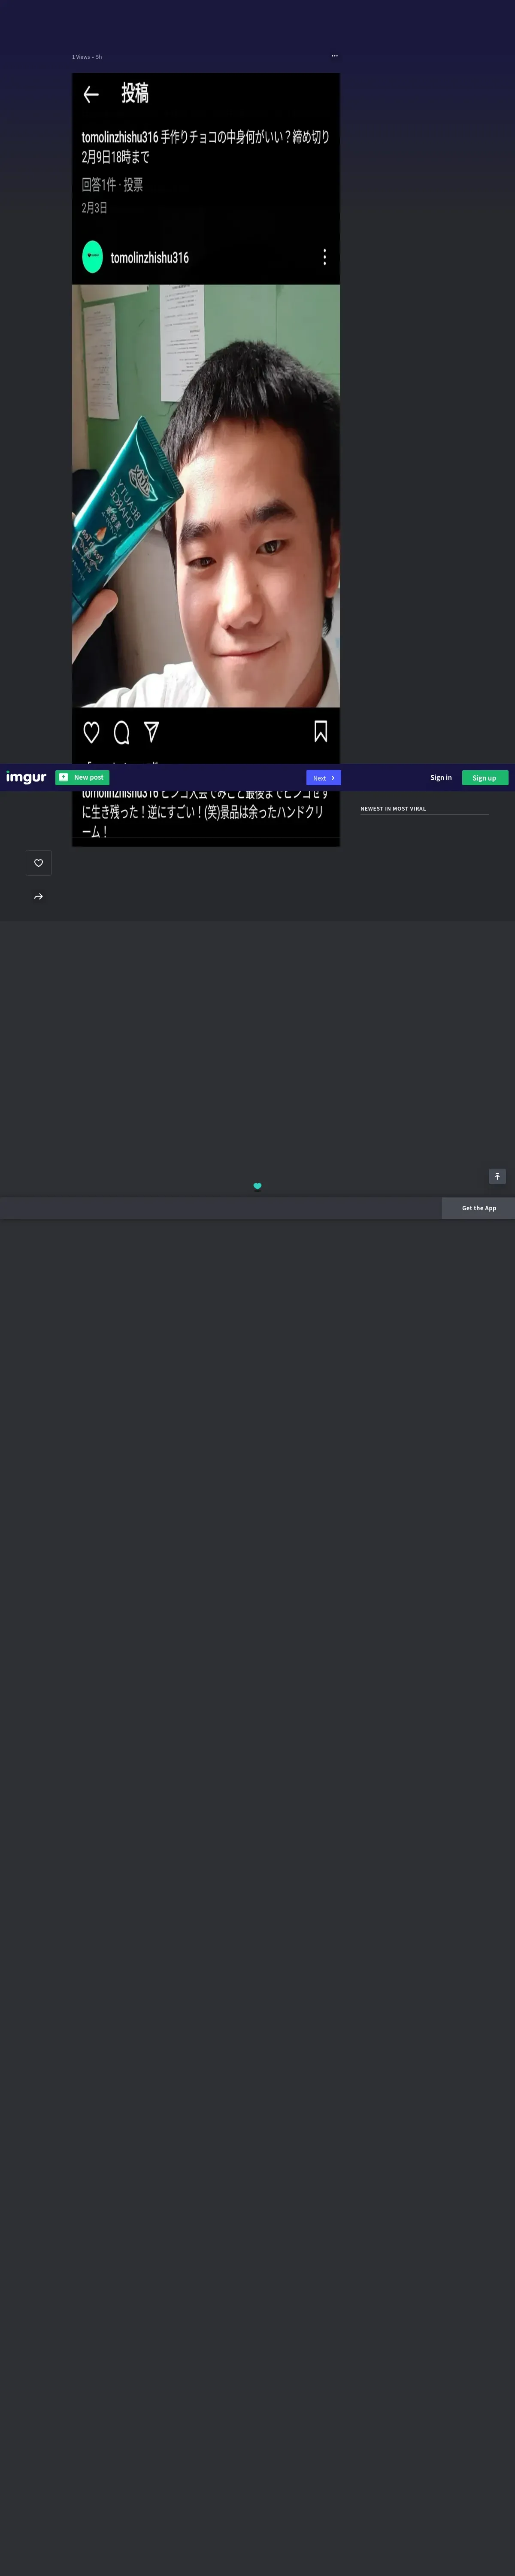Image resolution: width=515 pixels, height=2576 pixels.
Task: Click the green Sign up button
Action: coord(485,777)
